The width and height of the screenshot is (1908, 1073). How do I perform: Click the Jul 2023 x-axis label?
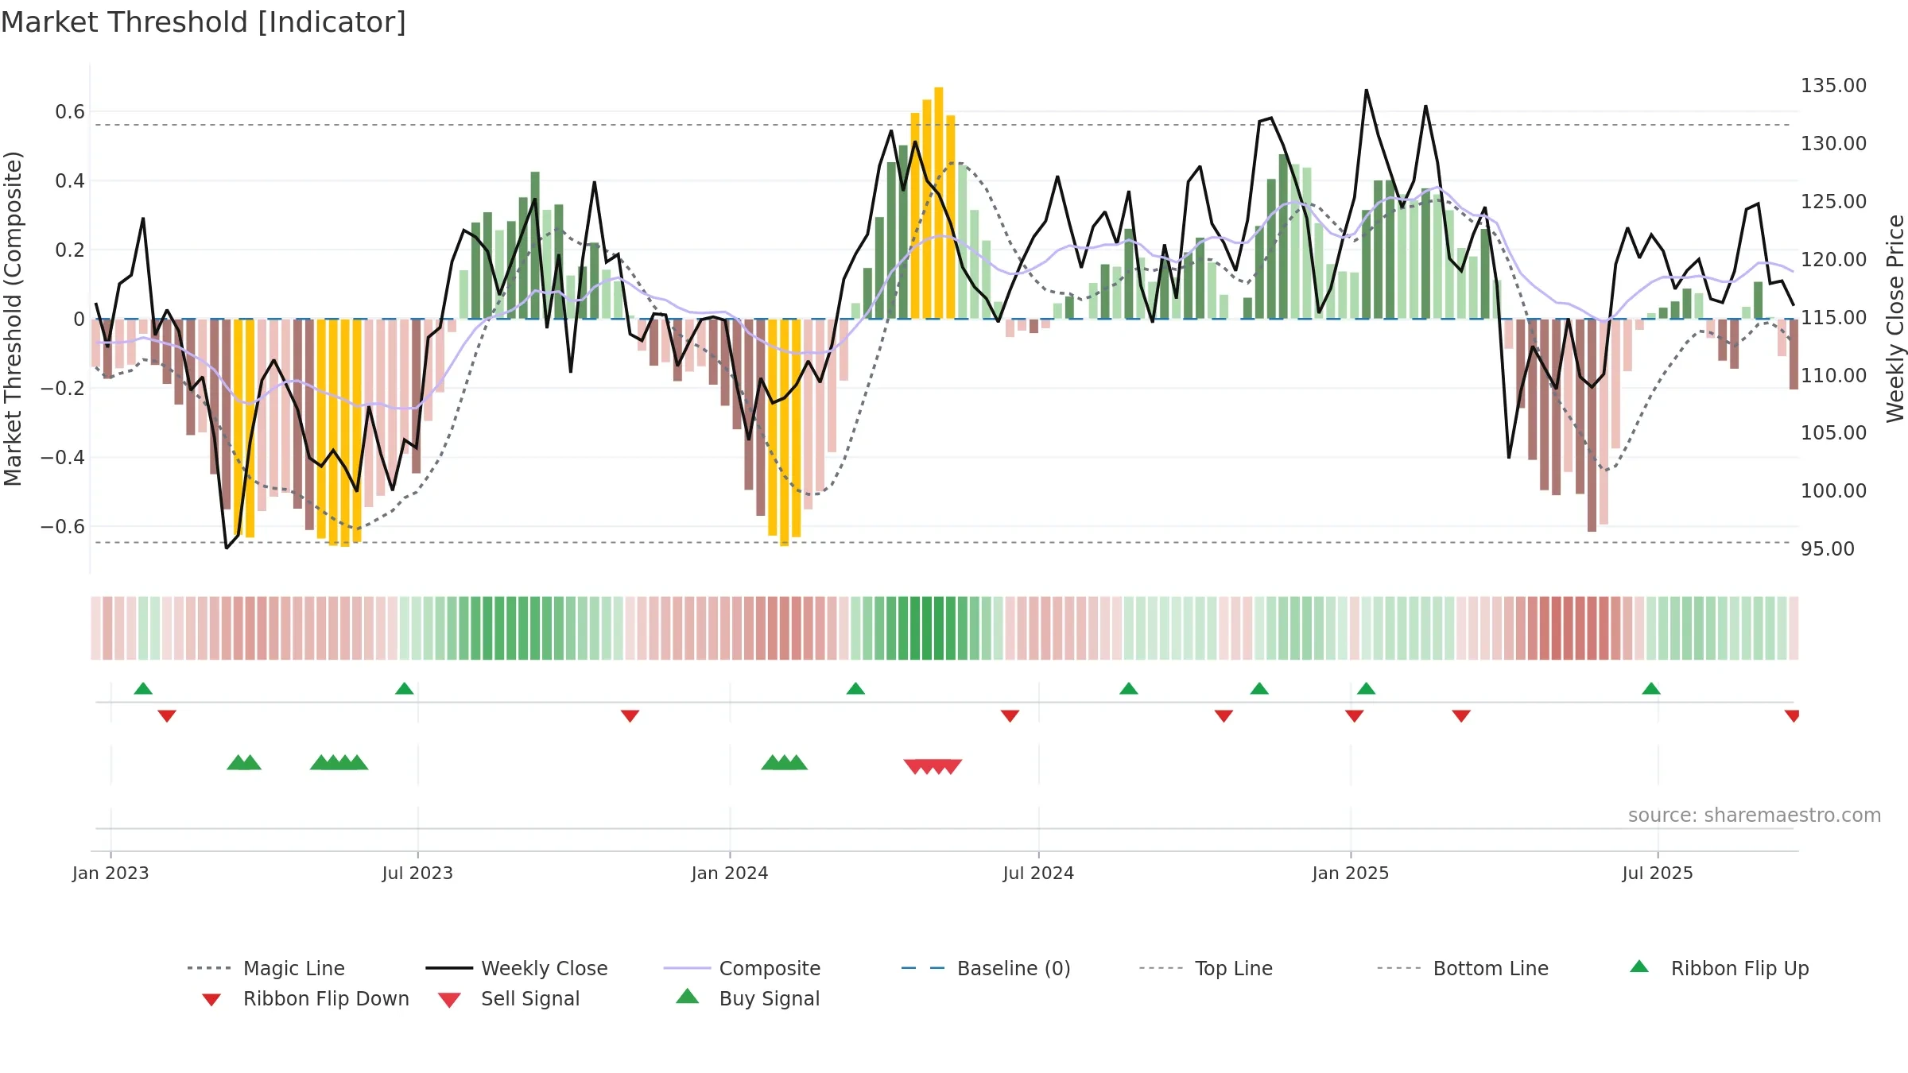click(x=417, y=874)
